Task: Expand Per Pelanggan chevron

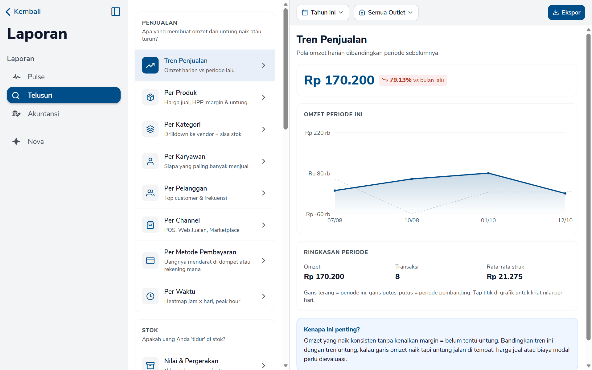Action: click(x=264, y=193)
